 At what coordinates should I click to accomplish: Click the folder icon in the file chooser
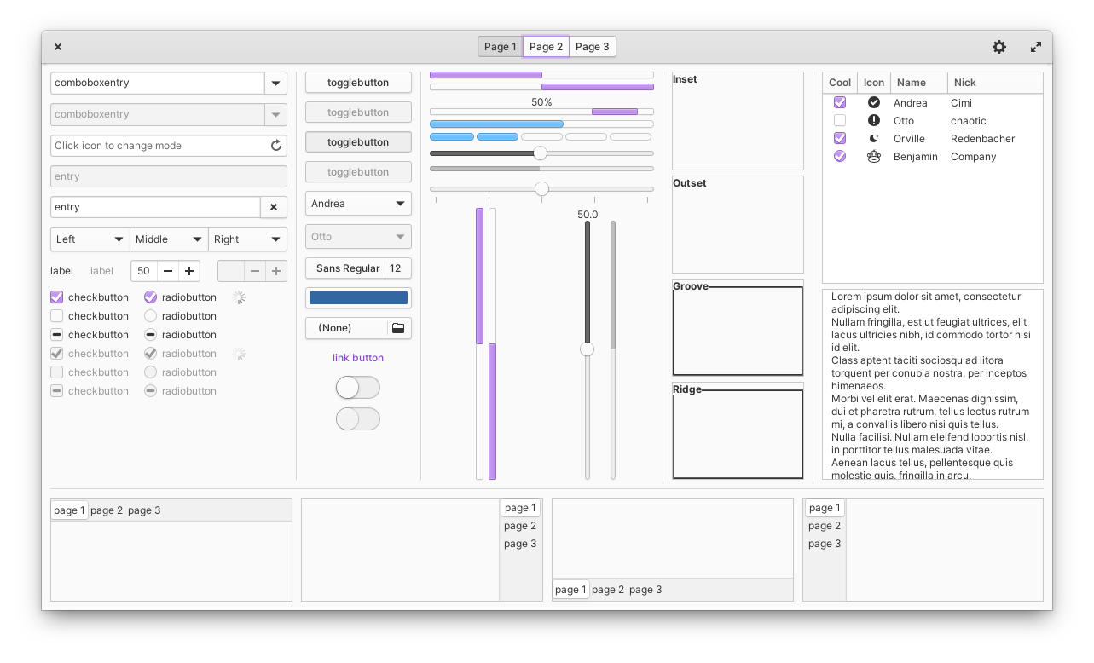pyautogui.click(x=398, y=328)
